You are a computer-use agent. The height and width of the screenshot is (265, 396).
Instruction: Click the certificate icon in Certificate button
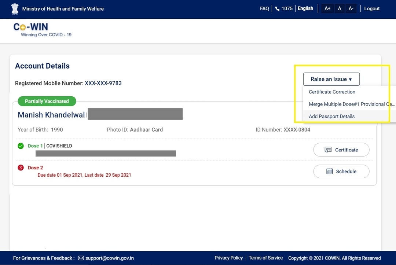pos(328,150)
